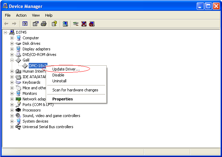Image resolution: width=222 pixels, height=157 pixels.
Task: Open the File menu
Action: [x=8, y=15]
